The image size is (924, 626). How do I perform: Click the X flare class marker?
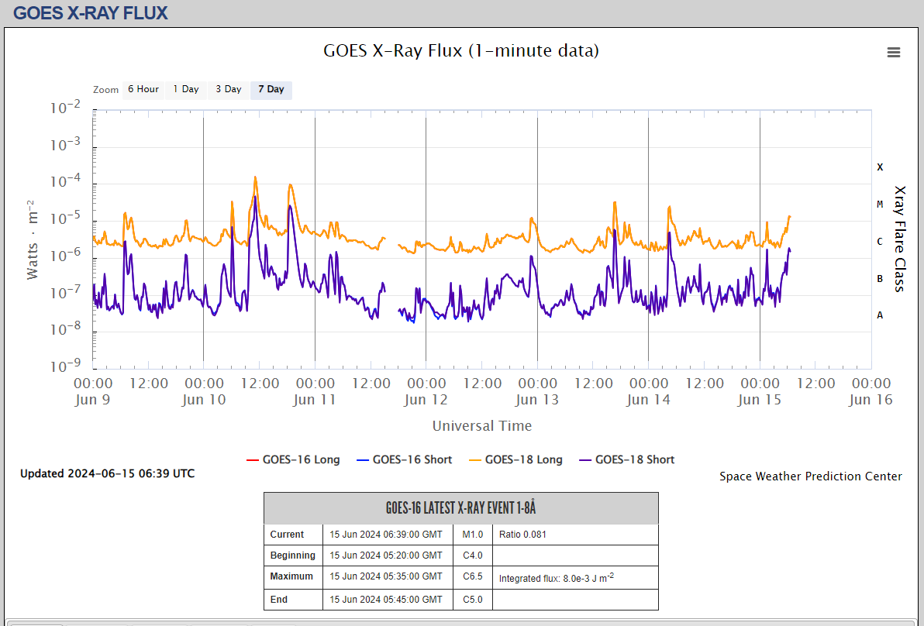coord(880,167)
